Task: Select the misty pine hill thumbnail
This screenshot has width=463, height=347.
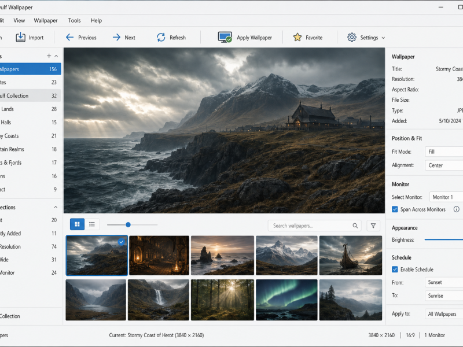Action: (x=351, y=300)
